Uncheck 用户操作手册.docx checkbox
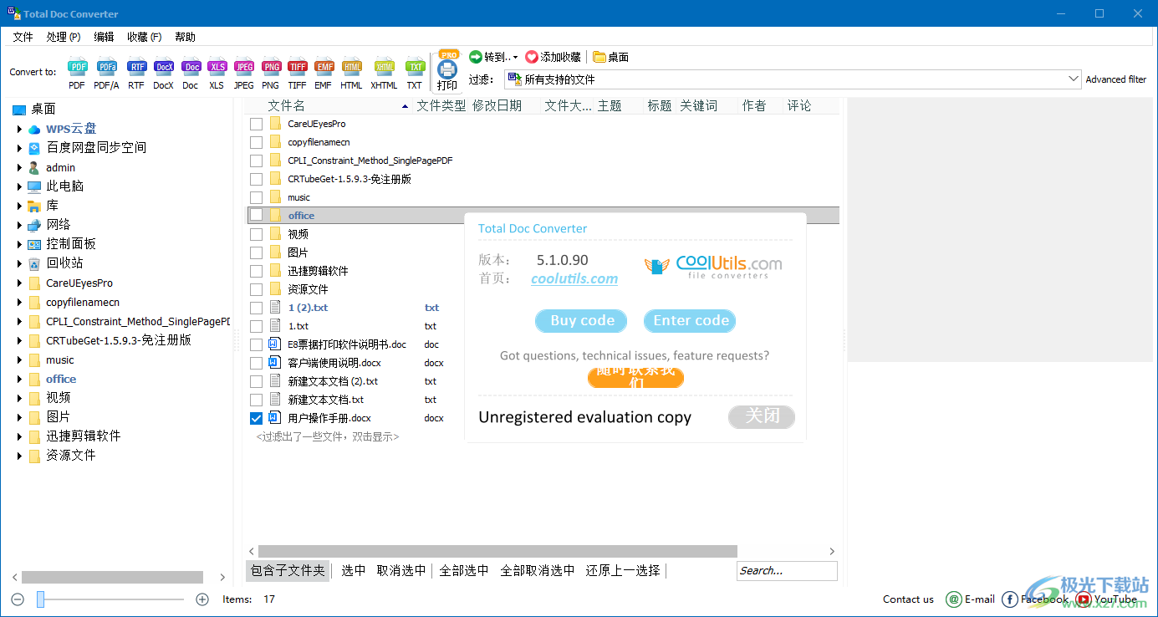The width and height of the screenshot is (1158, 617). 256,418
